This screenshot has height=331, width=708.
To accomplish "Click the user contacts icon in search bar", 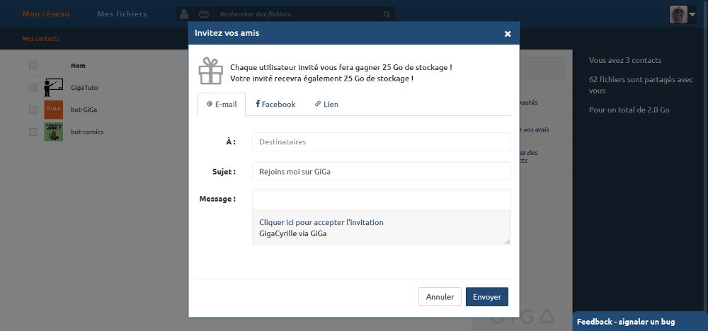I will point(184,14).
